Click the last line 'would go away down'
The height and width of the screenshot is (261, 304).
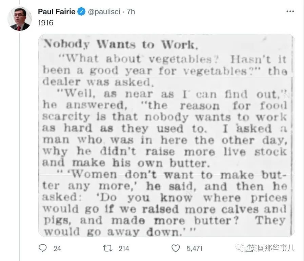click(120, 232)
